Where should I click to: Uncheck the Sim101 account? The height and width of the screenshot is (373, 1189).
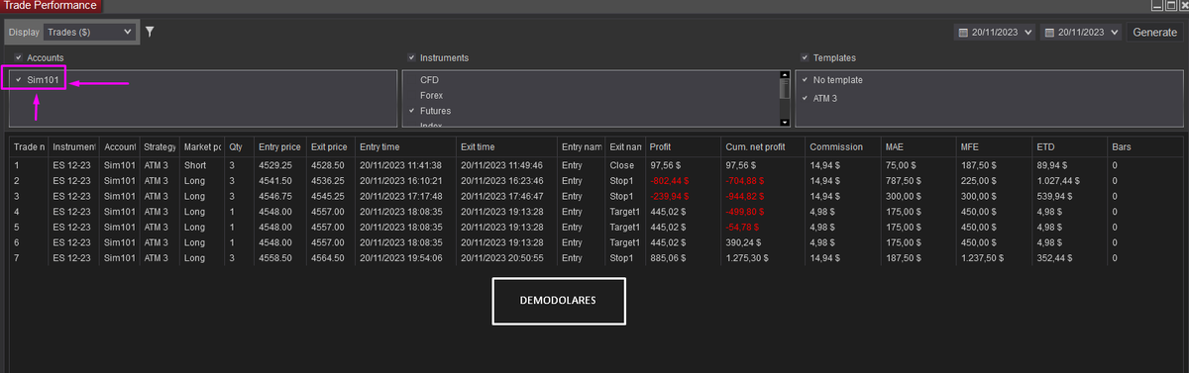(18, 79)
